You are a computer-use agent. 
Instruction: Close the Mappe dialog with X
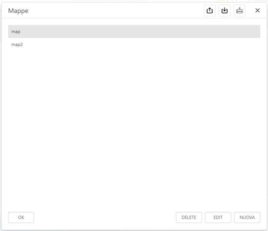257,10
